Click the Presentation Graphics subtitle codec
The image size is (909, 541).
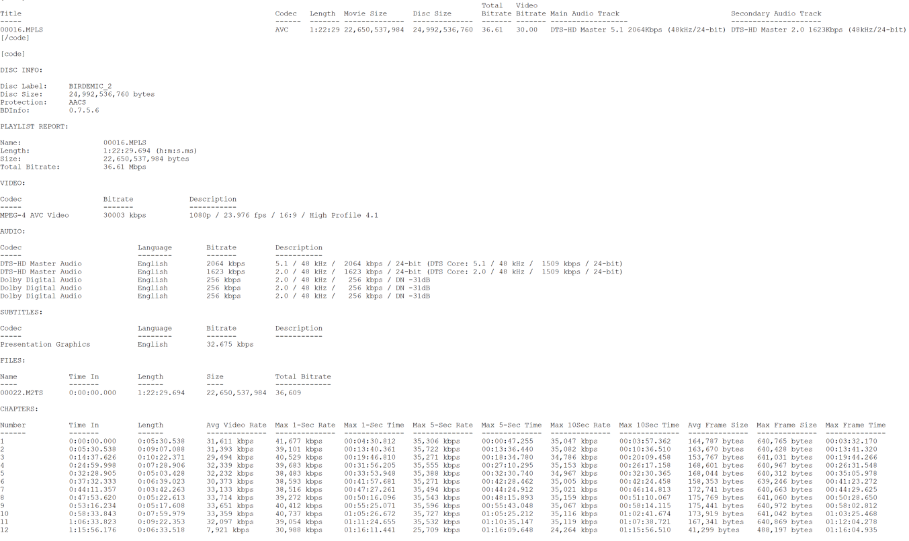pos(45,345)
